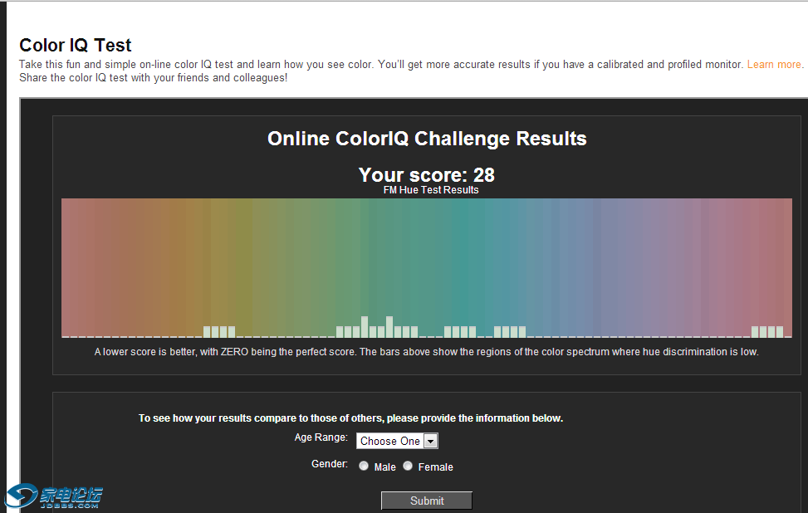Click the error bar cluster in the olive-yellow region
This screenshot has height=513, width=808.
point(219,331)
